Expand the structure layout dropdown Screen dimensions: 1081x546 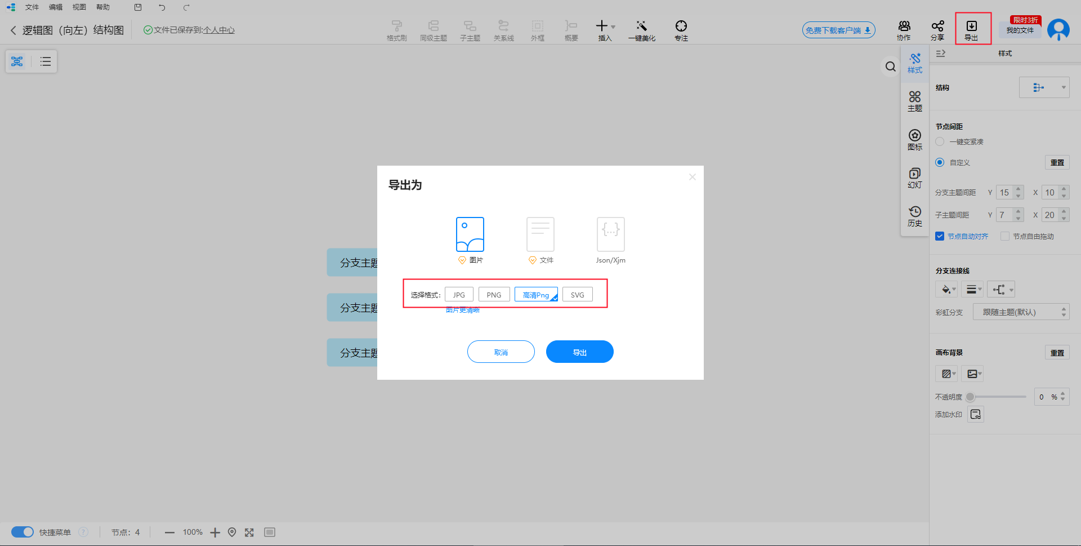tap(1044, 87)
